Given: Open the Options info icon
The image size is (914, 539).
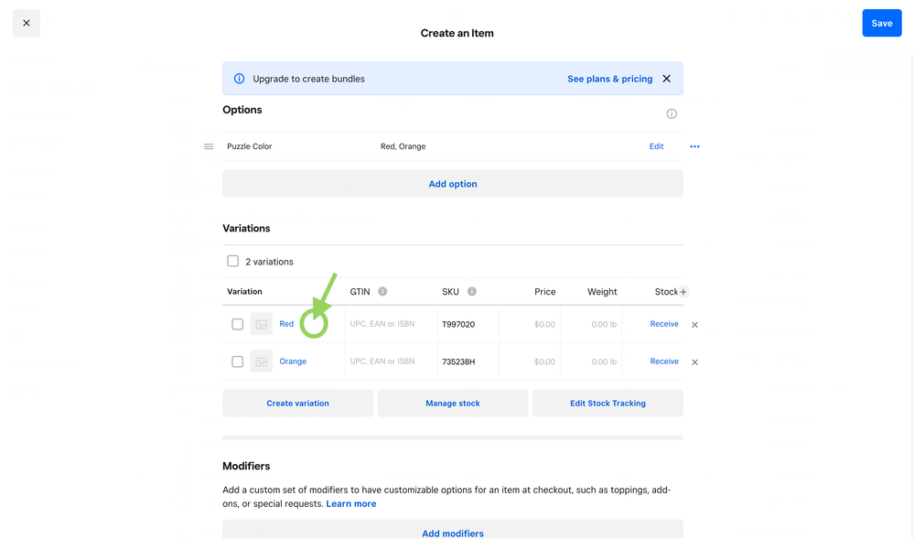Looking at the screenshot, I should 672,113.
